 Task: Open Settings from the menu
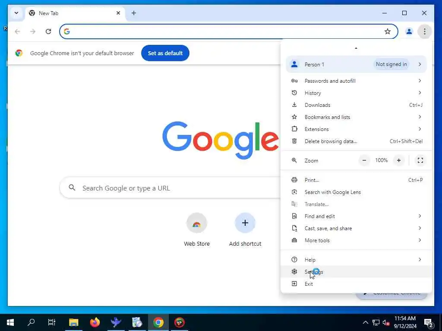(x=356, y=272)
